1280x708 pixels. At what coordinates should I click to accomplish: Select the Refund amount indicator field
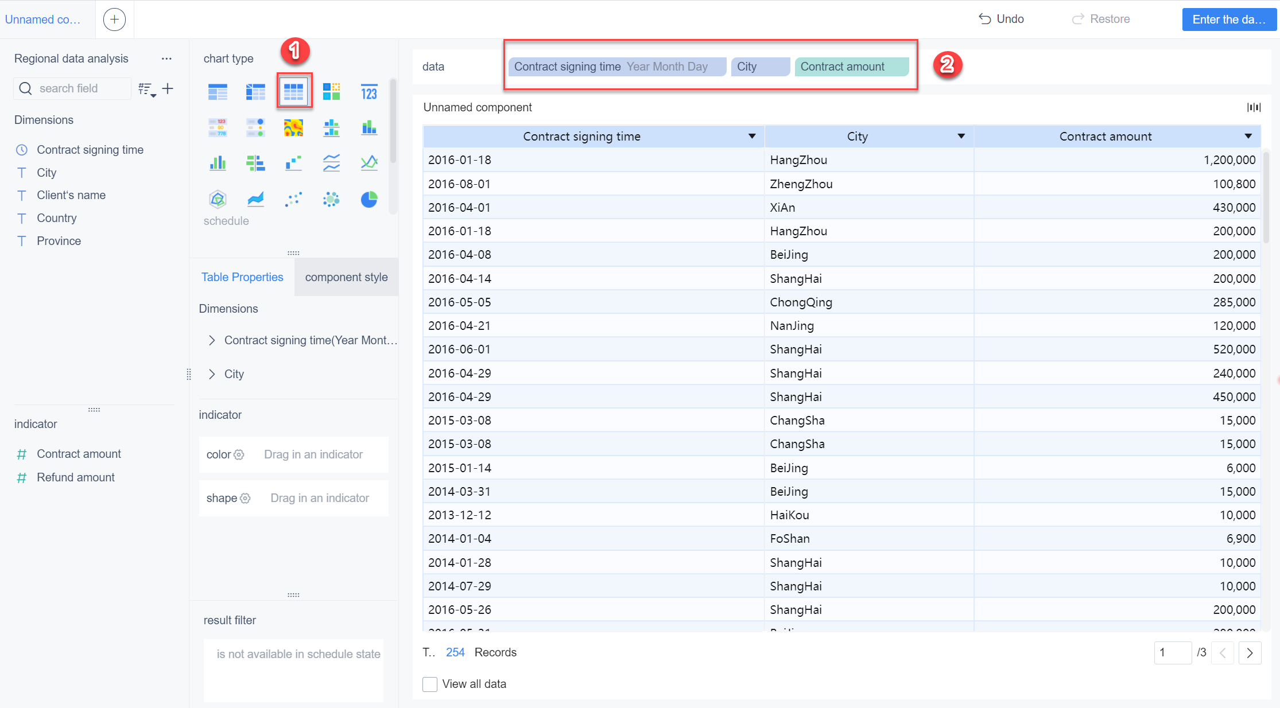(x=75, y=477)
